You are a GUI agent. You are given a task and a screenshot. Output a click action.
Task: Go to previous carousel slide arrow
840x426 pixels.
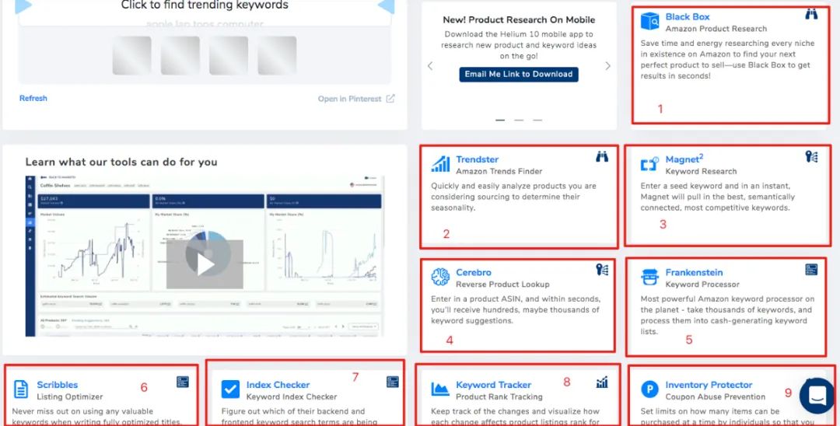[x=430, y=66]
